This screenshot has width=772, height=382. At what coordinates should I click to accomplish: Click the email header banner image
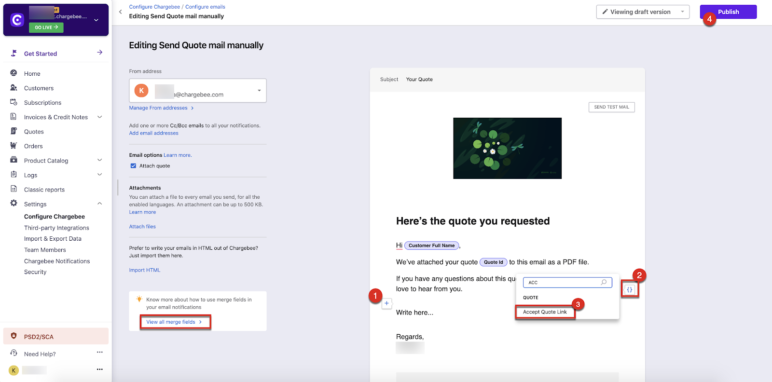pos(507,148)
